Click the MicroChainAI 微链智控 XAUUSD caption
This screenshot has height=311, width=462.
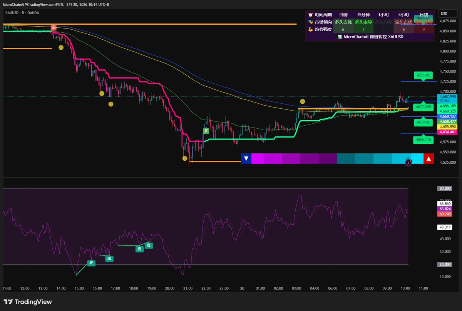(x=373, y=37)
